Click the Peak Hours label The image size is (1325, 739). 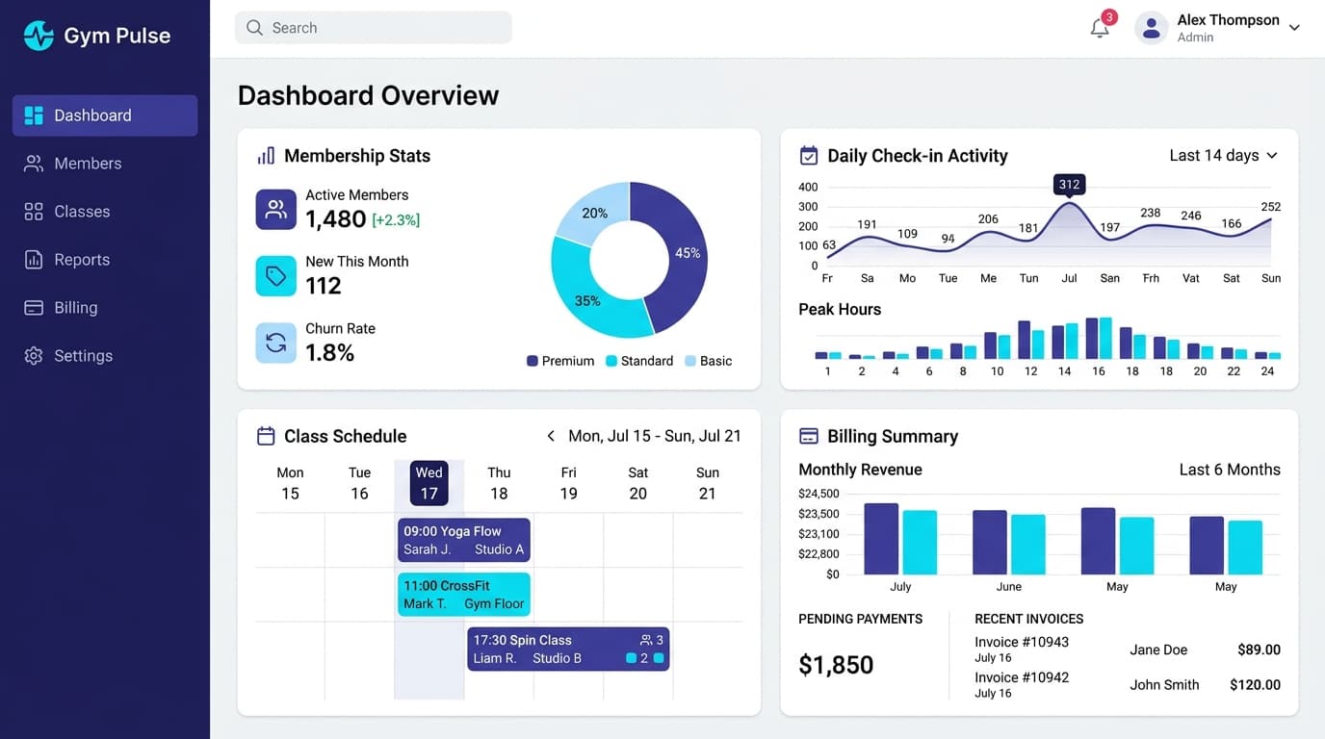pos(840,309)
